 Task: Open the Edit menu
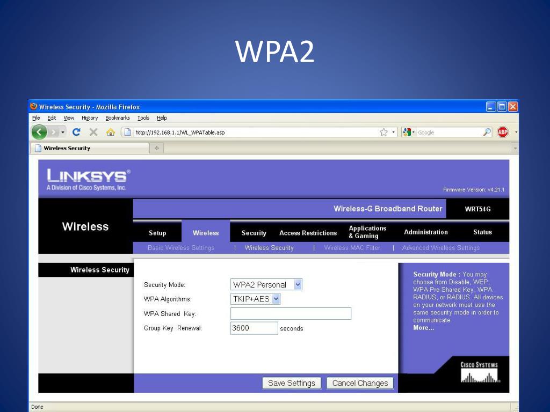52,118
